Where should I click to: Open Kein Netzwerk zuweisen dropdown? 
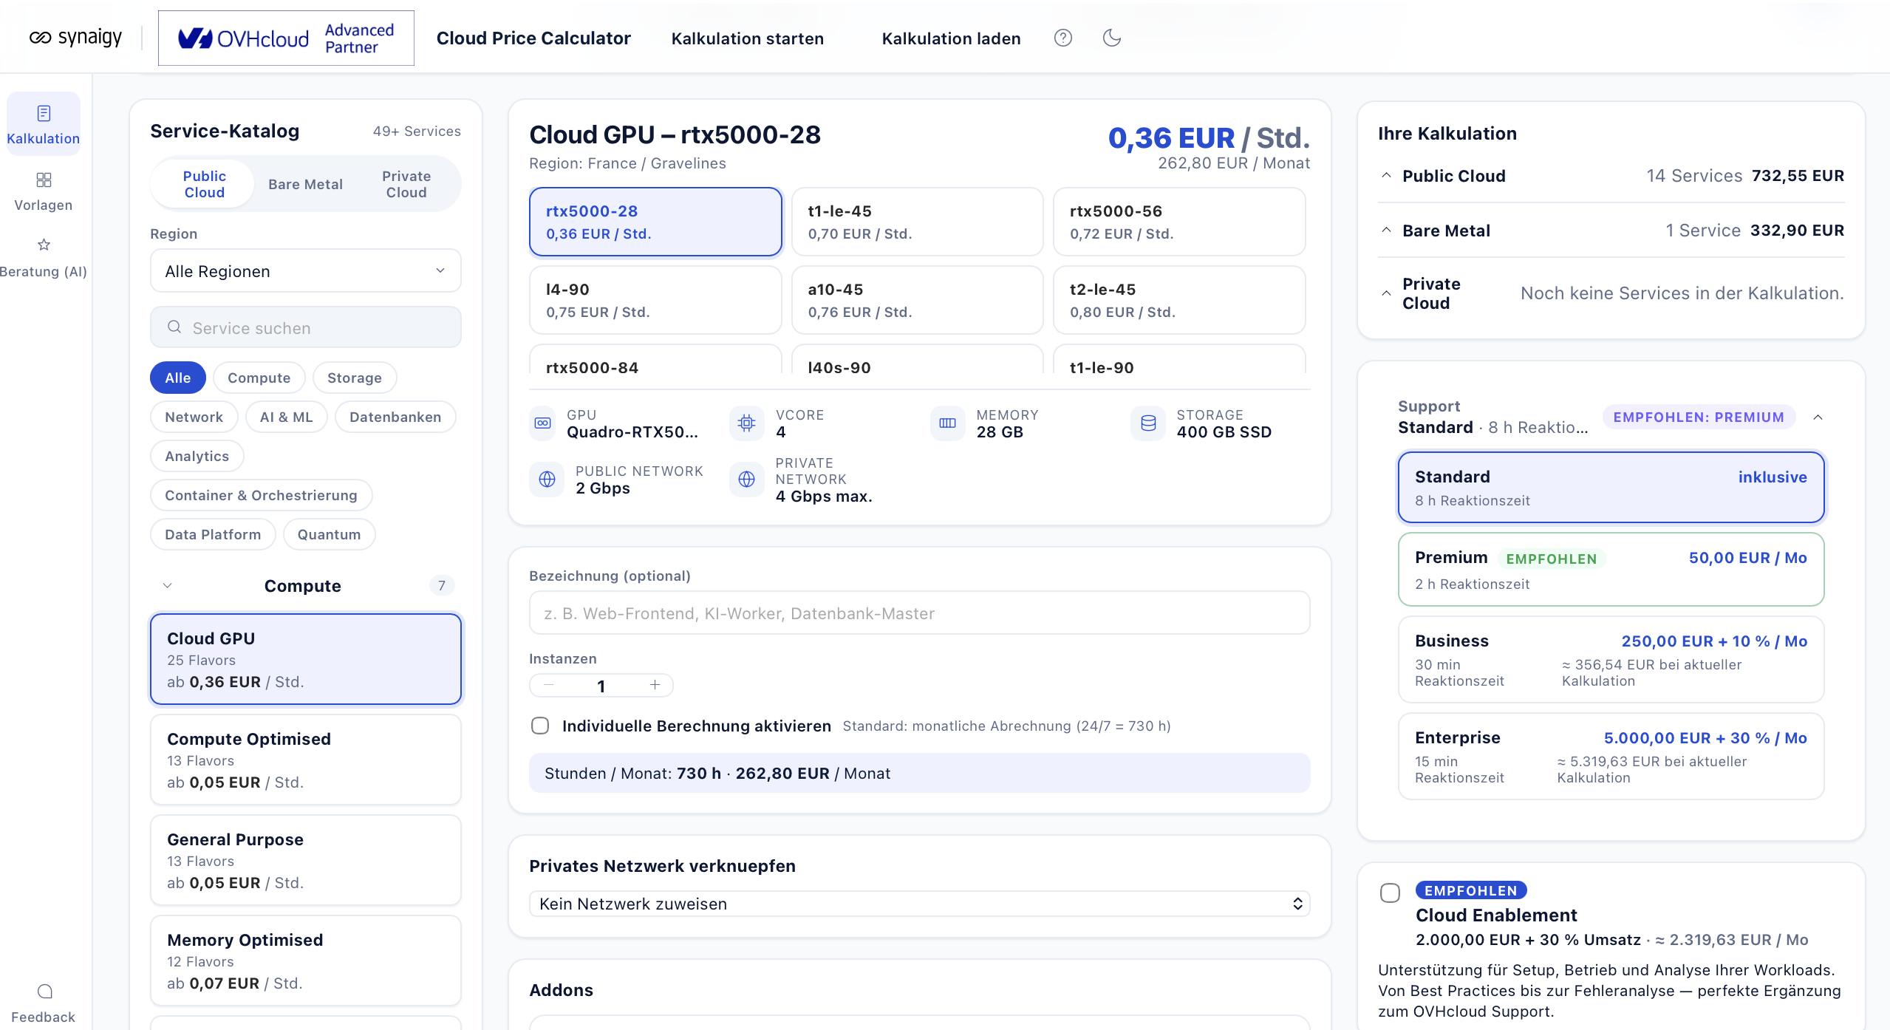[x=919, y=904]
